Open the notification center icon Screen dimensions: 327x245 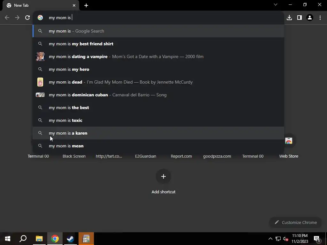pos(317,239)
